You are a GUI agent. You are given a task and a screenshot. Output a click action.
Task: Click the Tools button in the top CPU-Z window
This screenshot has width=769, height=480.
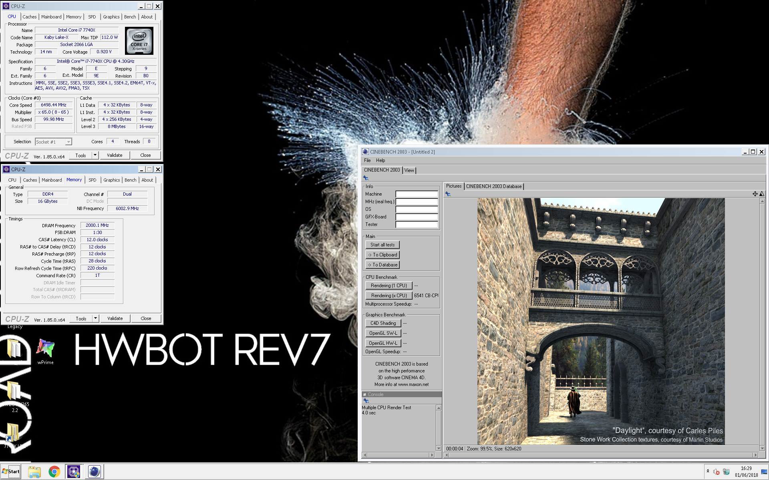[x=81, y=155]
